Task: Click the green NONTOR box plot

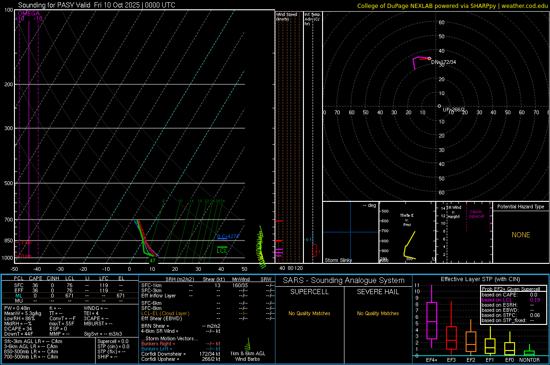Action: 529,352
